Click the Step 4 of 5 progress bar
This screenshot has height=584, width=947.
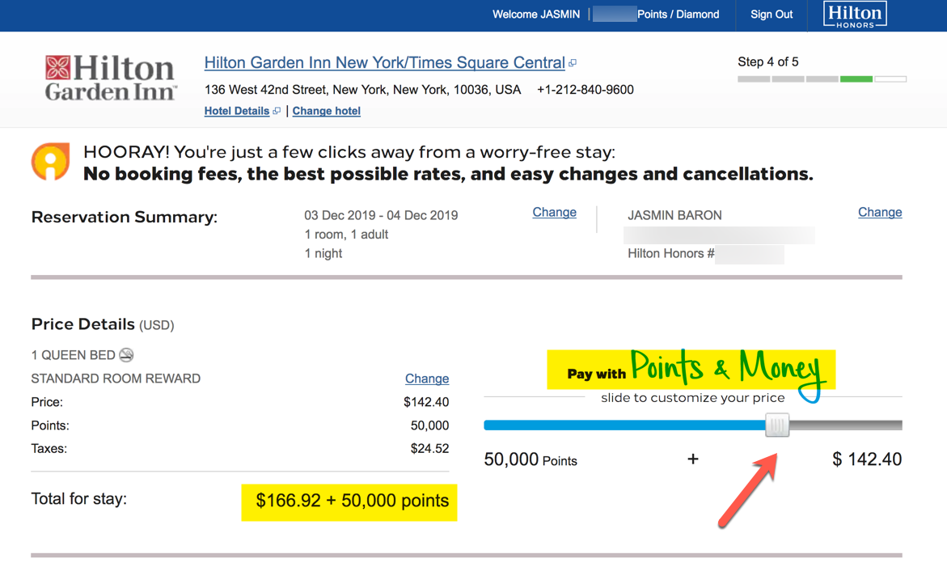(x=822, y=78)
